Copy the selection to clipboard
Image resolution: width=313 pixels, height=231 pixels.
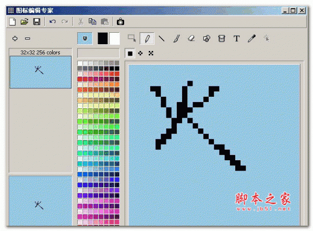92,21
